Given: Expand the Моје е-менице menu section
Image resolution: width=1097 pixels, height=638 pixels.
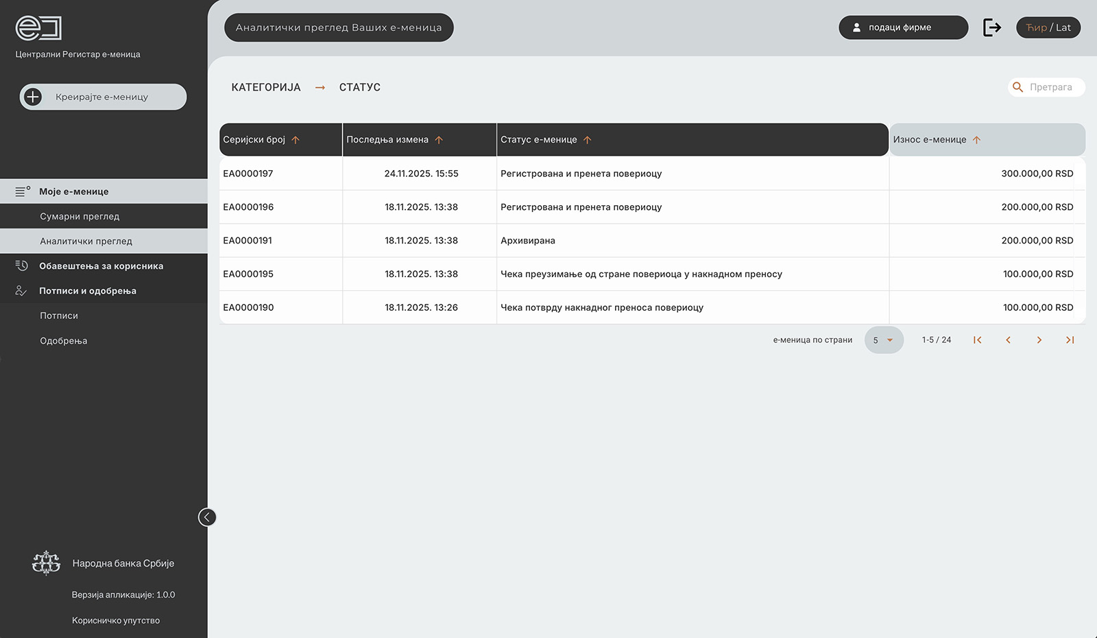Looking at the screenshot, I should pyautogui.click(x=74, y=191).
